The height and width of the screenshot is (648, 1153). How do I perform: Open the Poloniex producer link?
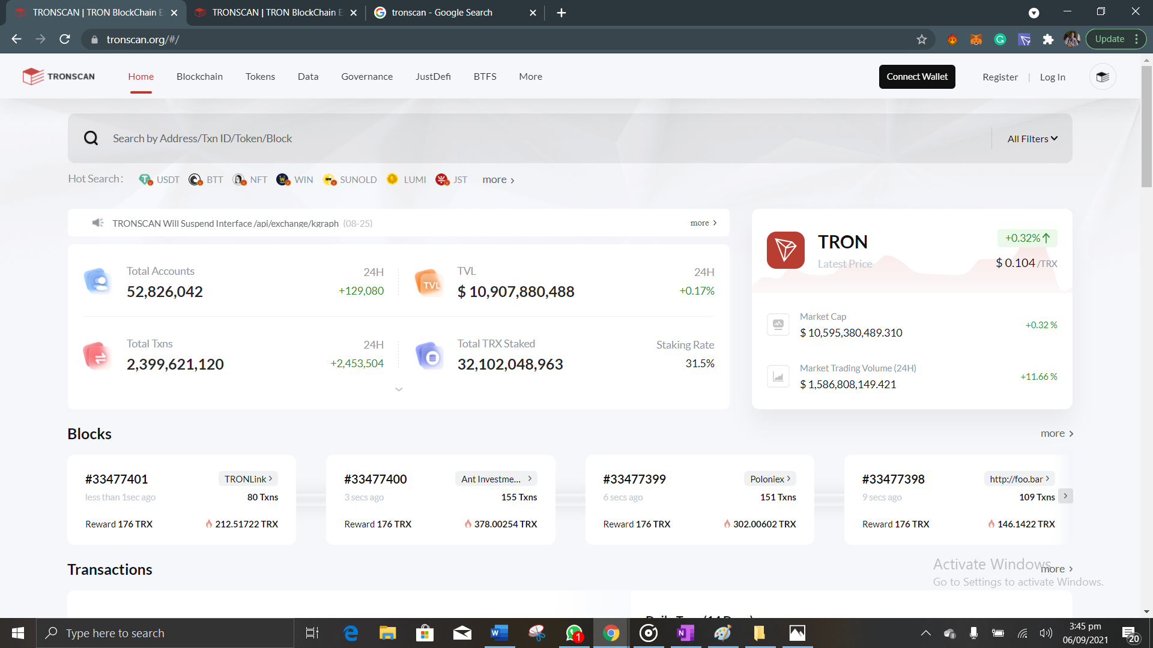(x=770, y=479)
